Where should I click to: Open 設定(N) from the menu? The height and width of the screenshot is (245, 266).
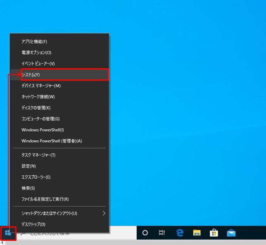pos(59,166)
